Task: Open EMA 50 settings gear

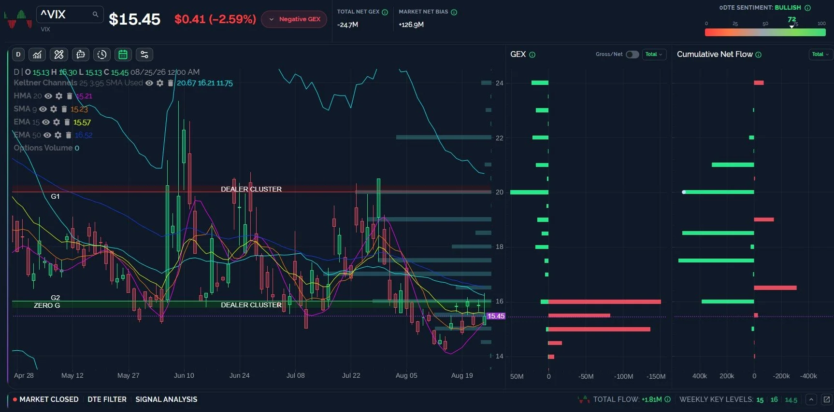Action: pyautogui.click(x=58, y=135)
